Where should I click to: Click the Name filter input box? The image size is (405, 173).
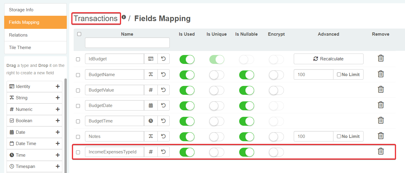(127, 43)
